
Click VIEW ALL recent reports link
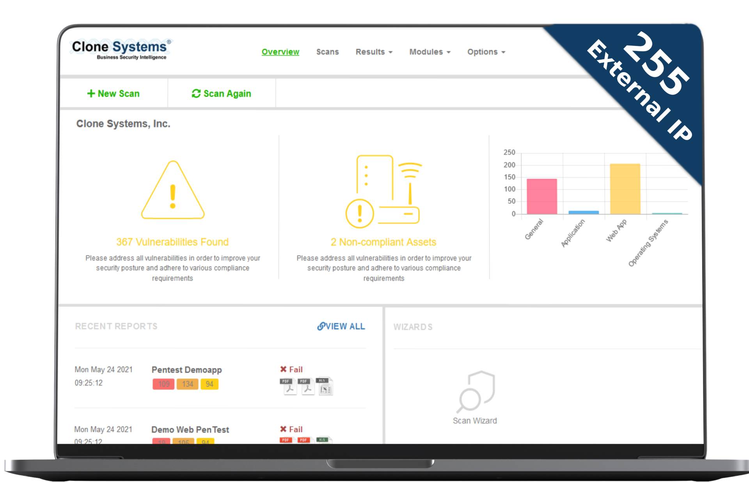tap(341, 326)
